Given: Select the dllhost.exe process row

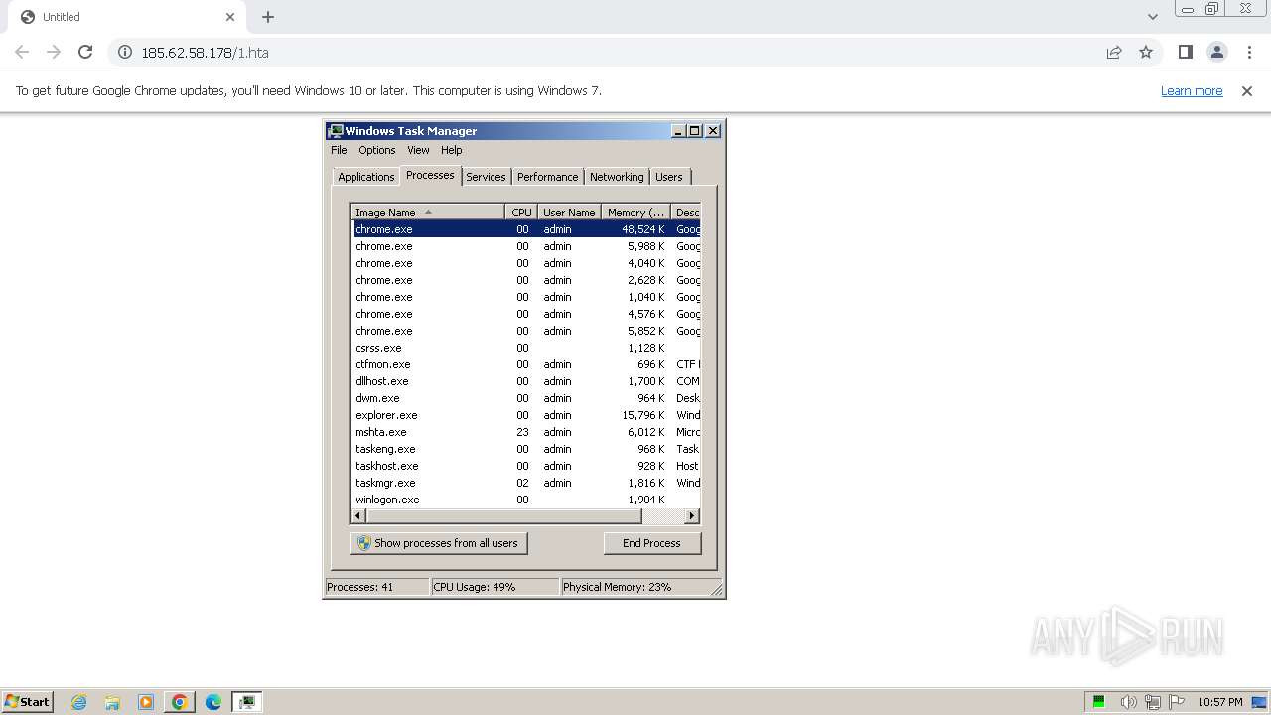Looking at the screenshot, I should [526, 381].
